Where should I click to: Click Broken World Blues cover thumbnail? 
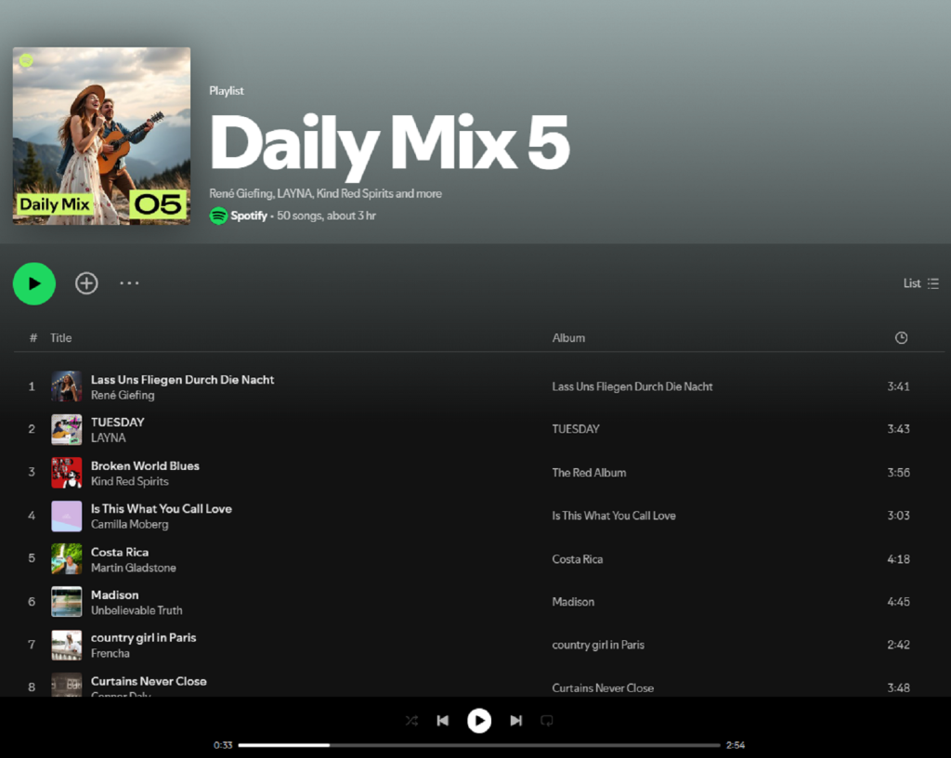(67, 473)
